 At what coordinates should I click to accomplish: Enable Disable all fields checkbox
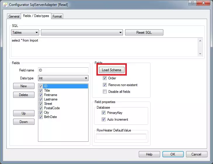pos(105,92)
